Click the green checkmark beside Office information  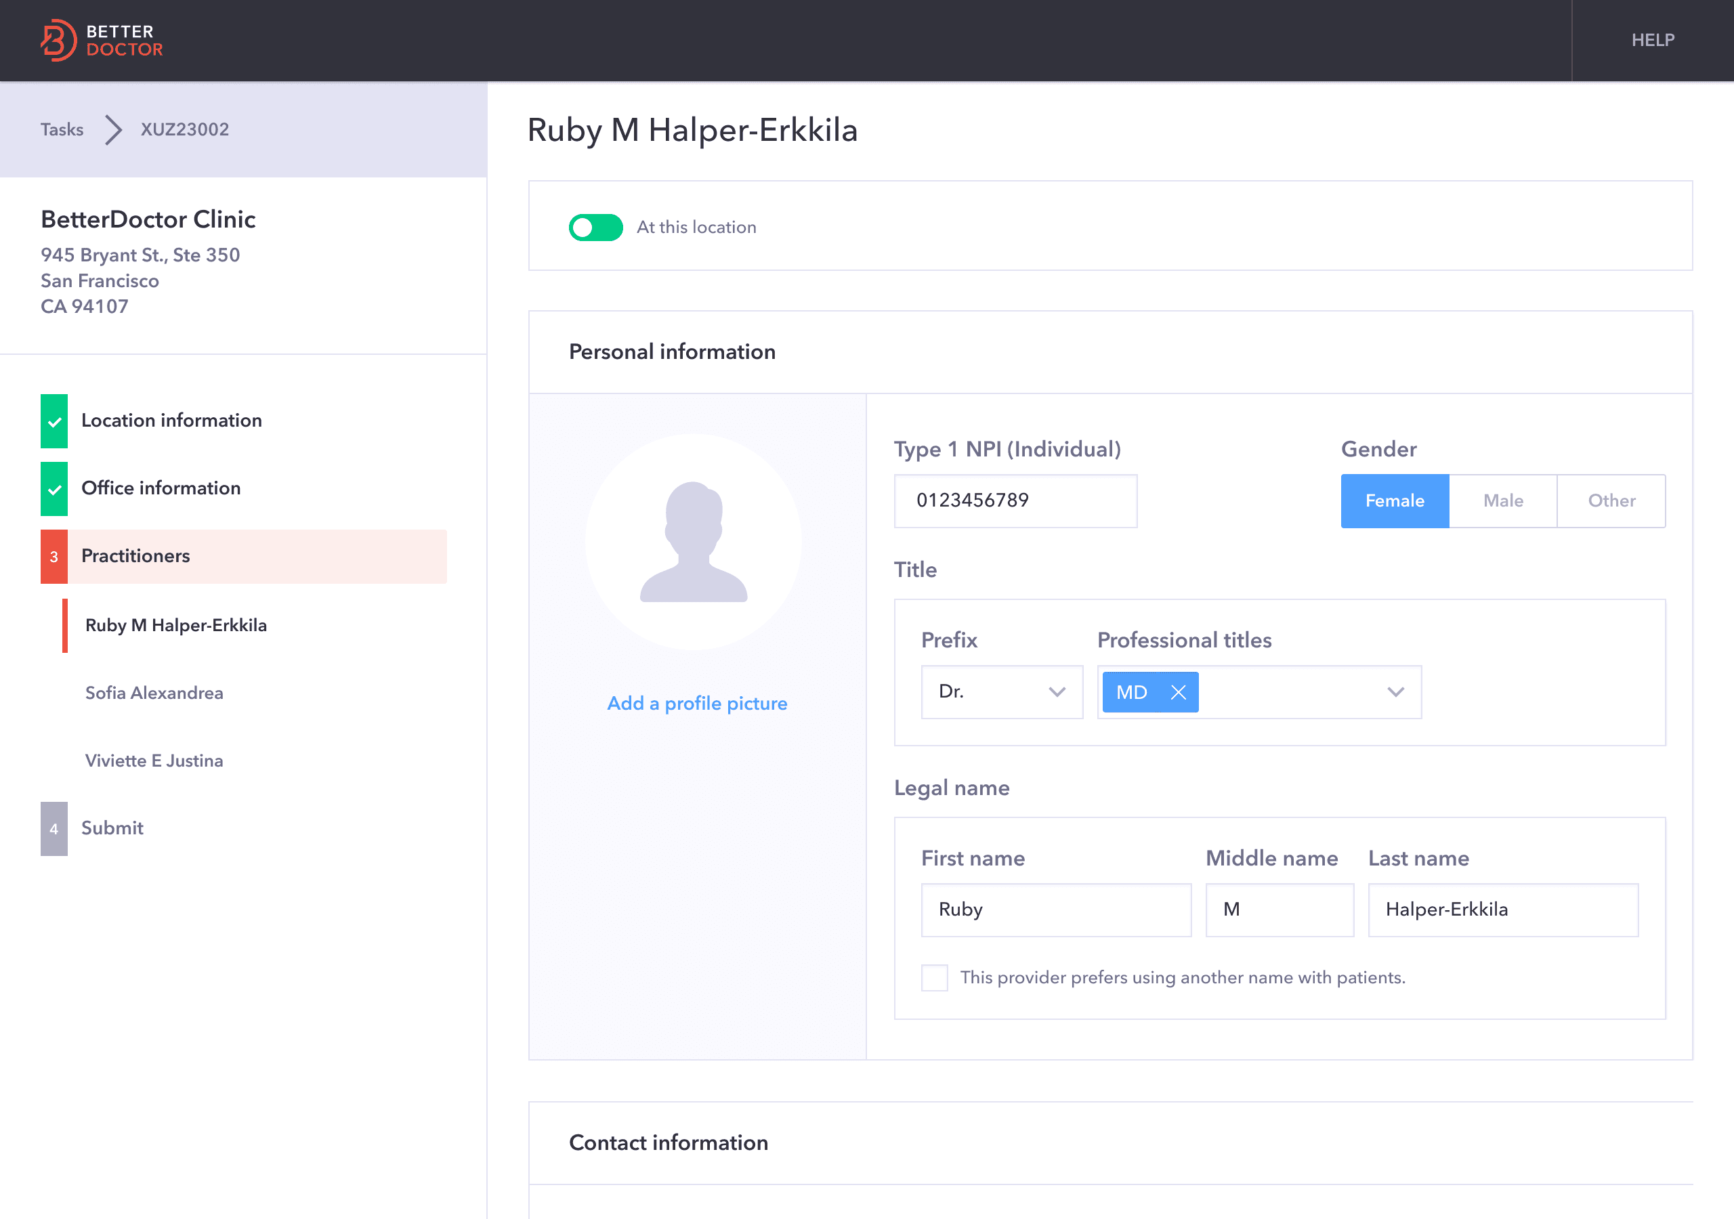(54, 489)
